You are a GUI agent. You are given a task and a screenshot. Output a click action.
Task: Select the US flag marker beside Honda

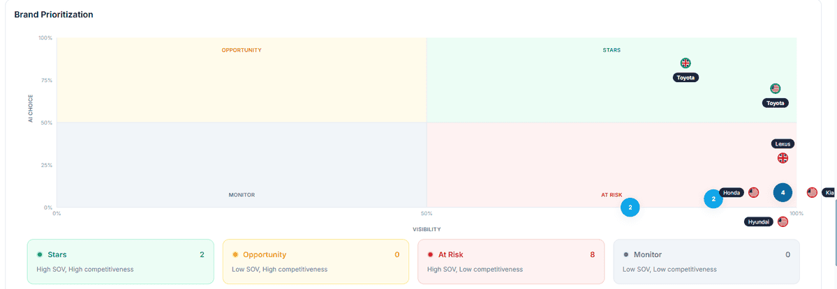(x=753, y=192)
